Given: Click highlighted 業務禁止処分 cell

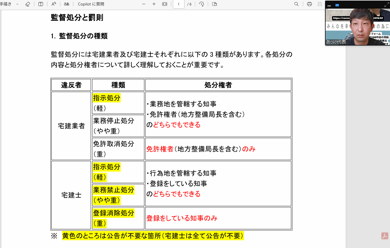Looking at the screenshot, I should tap(118, 195).
